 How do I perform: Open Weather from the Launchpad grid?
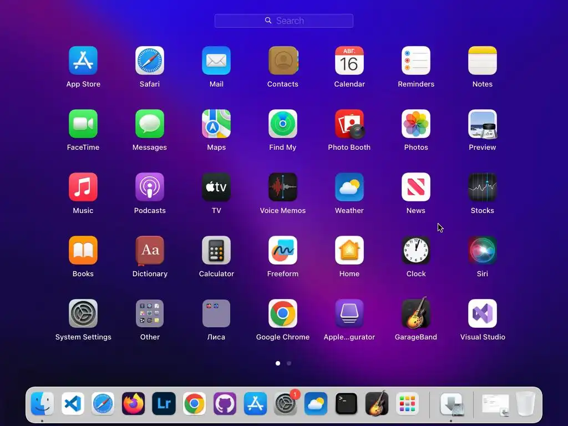[349, 187]
